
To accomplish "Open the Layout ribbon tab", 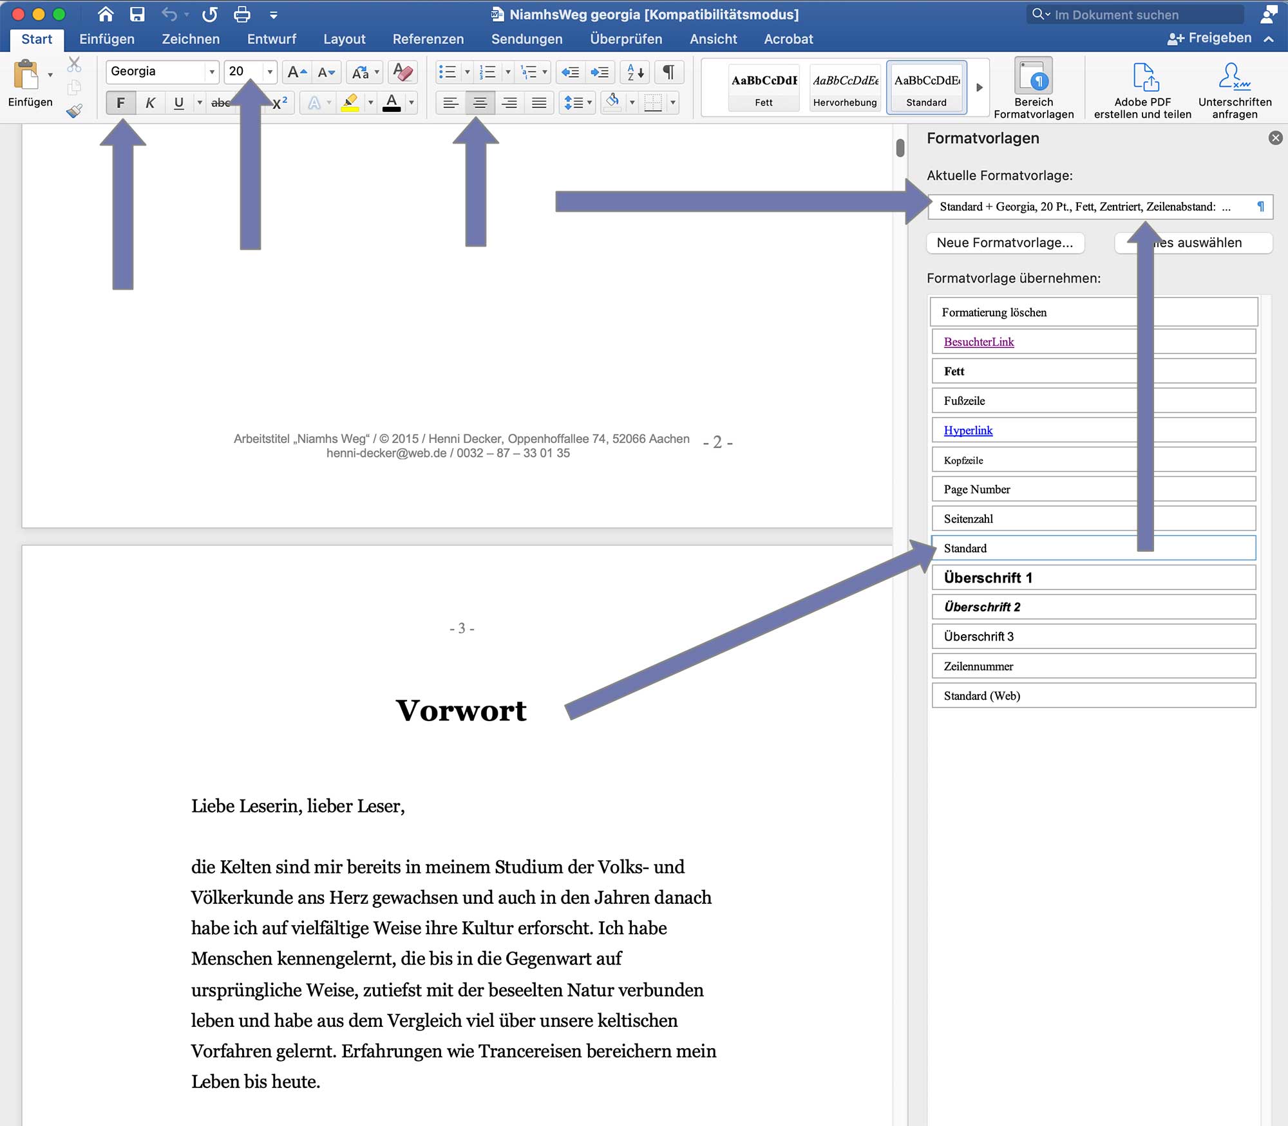I will click(x=344, y=39).
